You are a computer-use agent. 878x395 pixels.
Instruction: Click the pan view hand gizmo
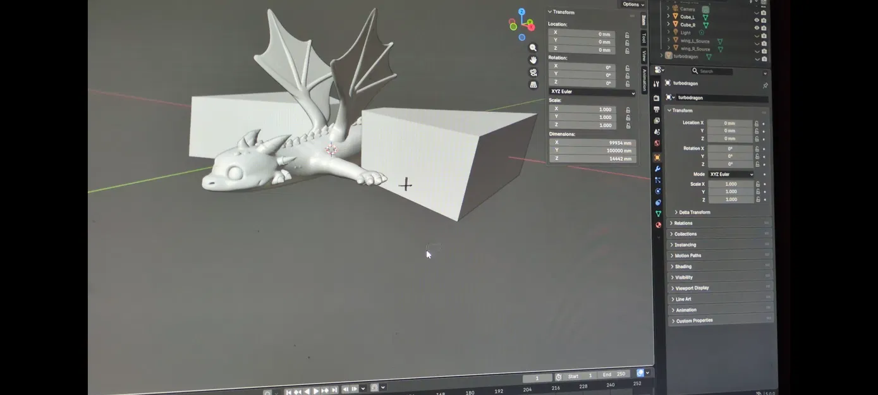pyautogui.click(x=533, y=59)
